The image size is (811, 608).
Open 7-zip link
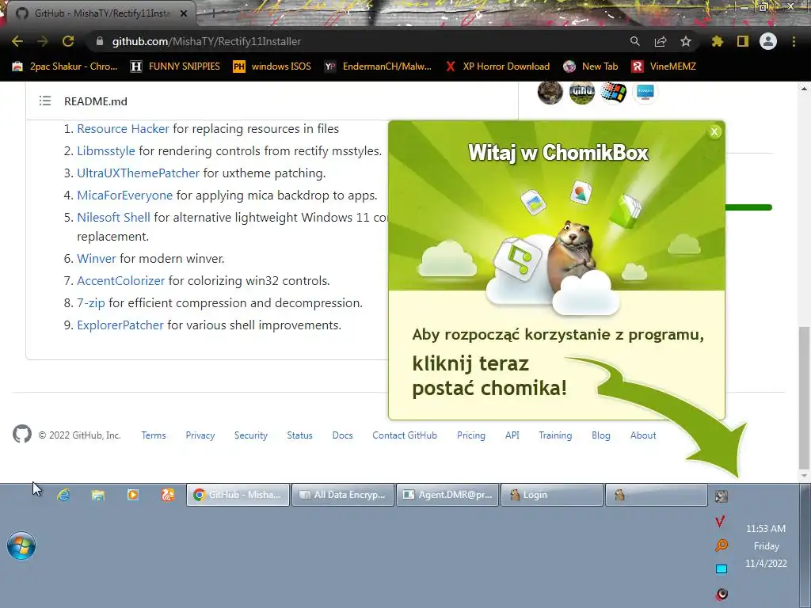[x=91, y=303]
